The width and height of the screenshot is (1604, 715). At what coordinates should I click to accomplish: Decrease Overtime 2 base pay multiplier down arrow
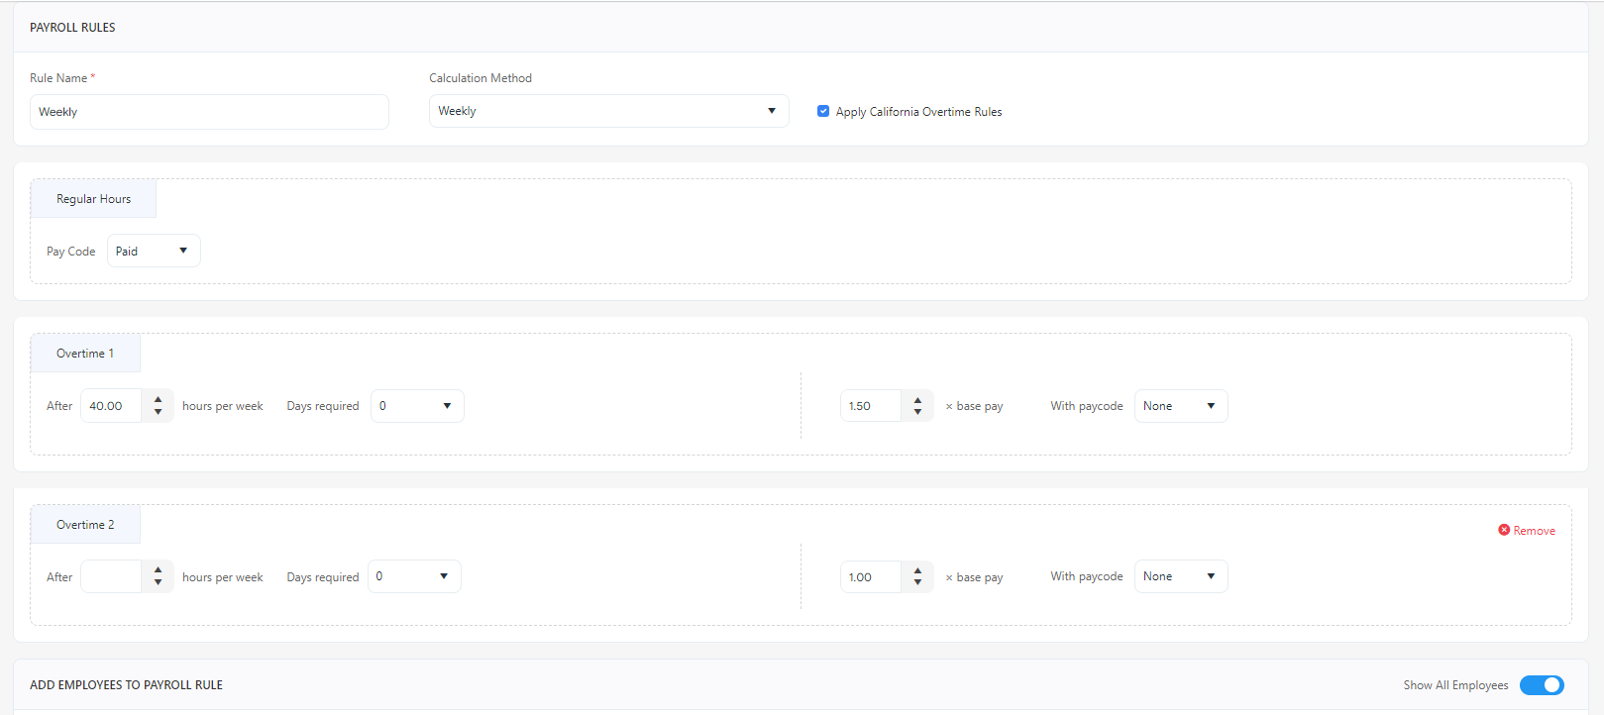click(917, 582)
